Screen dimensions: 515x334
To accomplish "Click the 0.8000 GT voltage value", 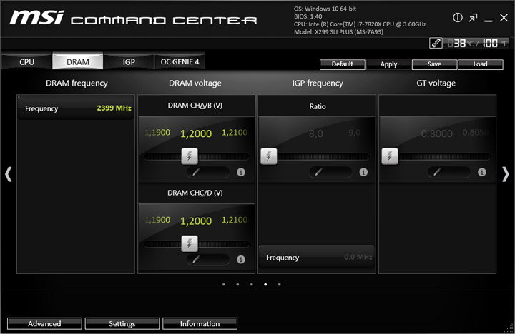I will coord(436,133).
